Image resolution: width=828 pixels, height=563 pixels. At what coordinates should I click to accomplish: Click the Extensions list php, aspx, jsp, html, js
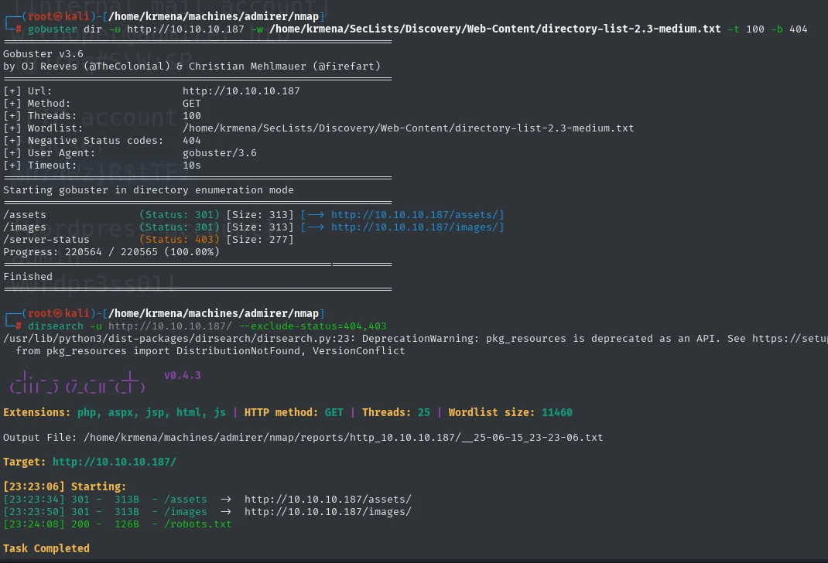point(152,412)
